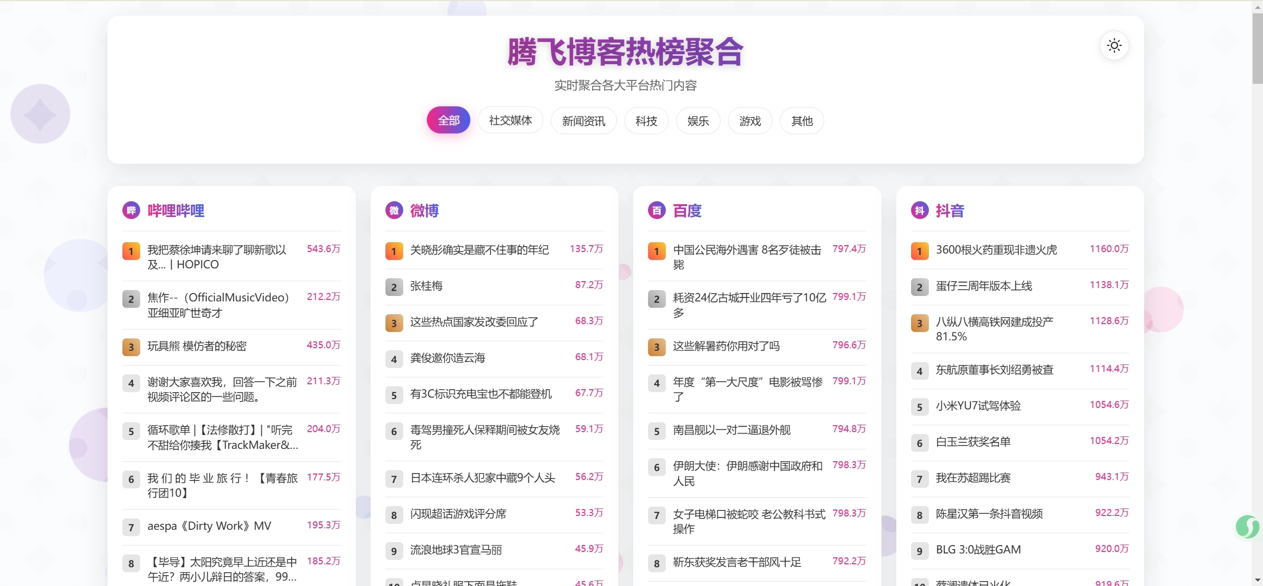Click the green floating extension icon
This screenshot has width=1263, height=586.
pyautogui.click(x=1247, y=527)
